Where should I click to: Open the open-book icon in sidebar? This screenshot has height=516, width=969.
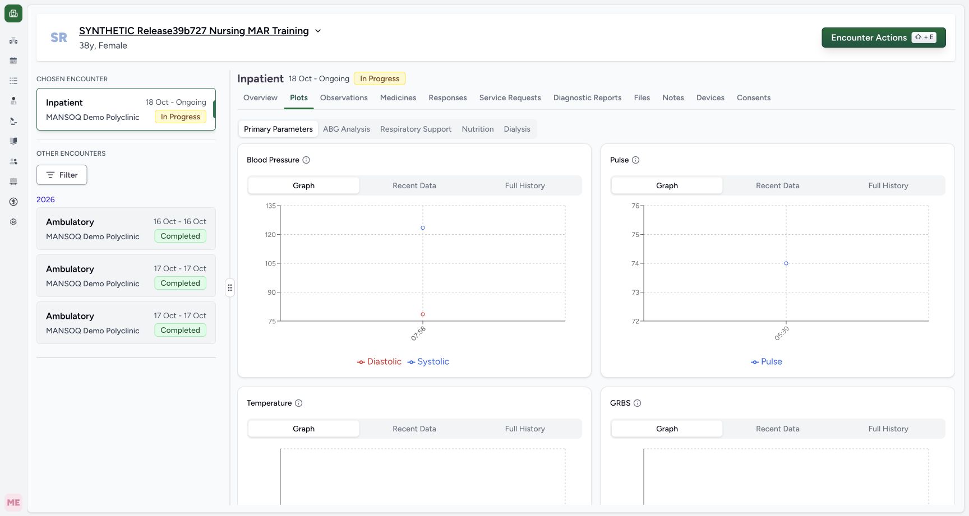(x=13, y=141)
